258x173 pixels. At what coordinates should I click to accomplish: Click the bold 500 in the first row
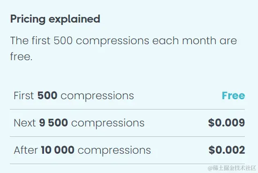(x=47, y=95)
